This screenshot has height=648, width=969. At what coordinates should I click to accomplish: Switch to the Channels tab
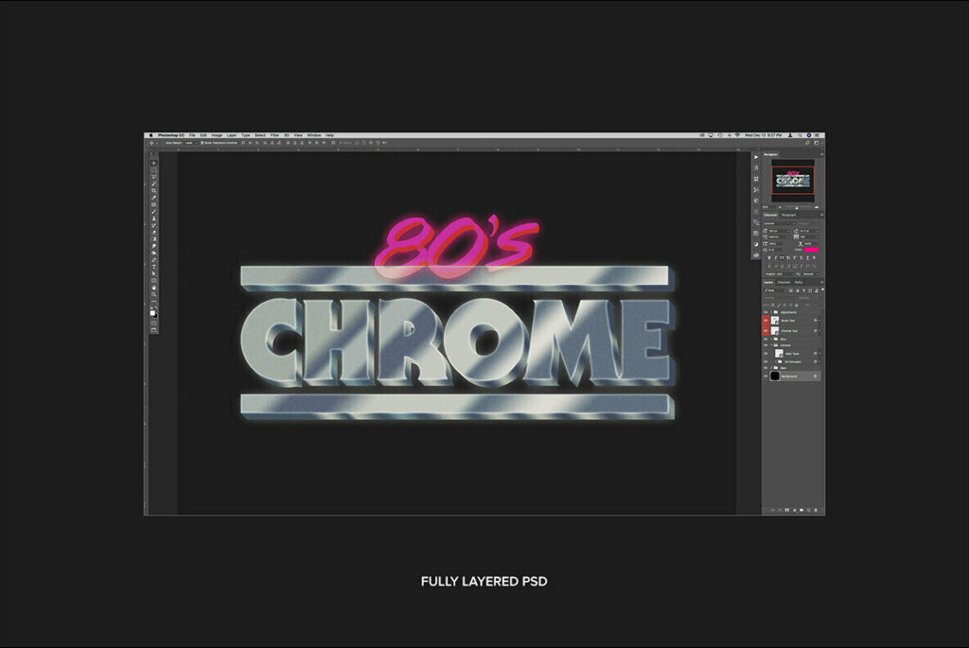coord(784,282)
